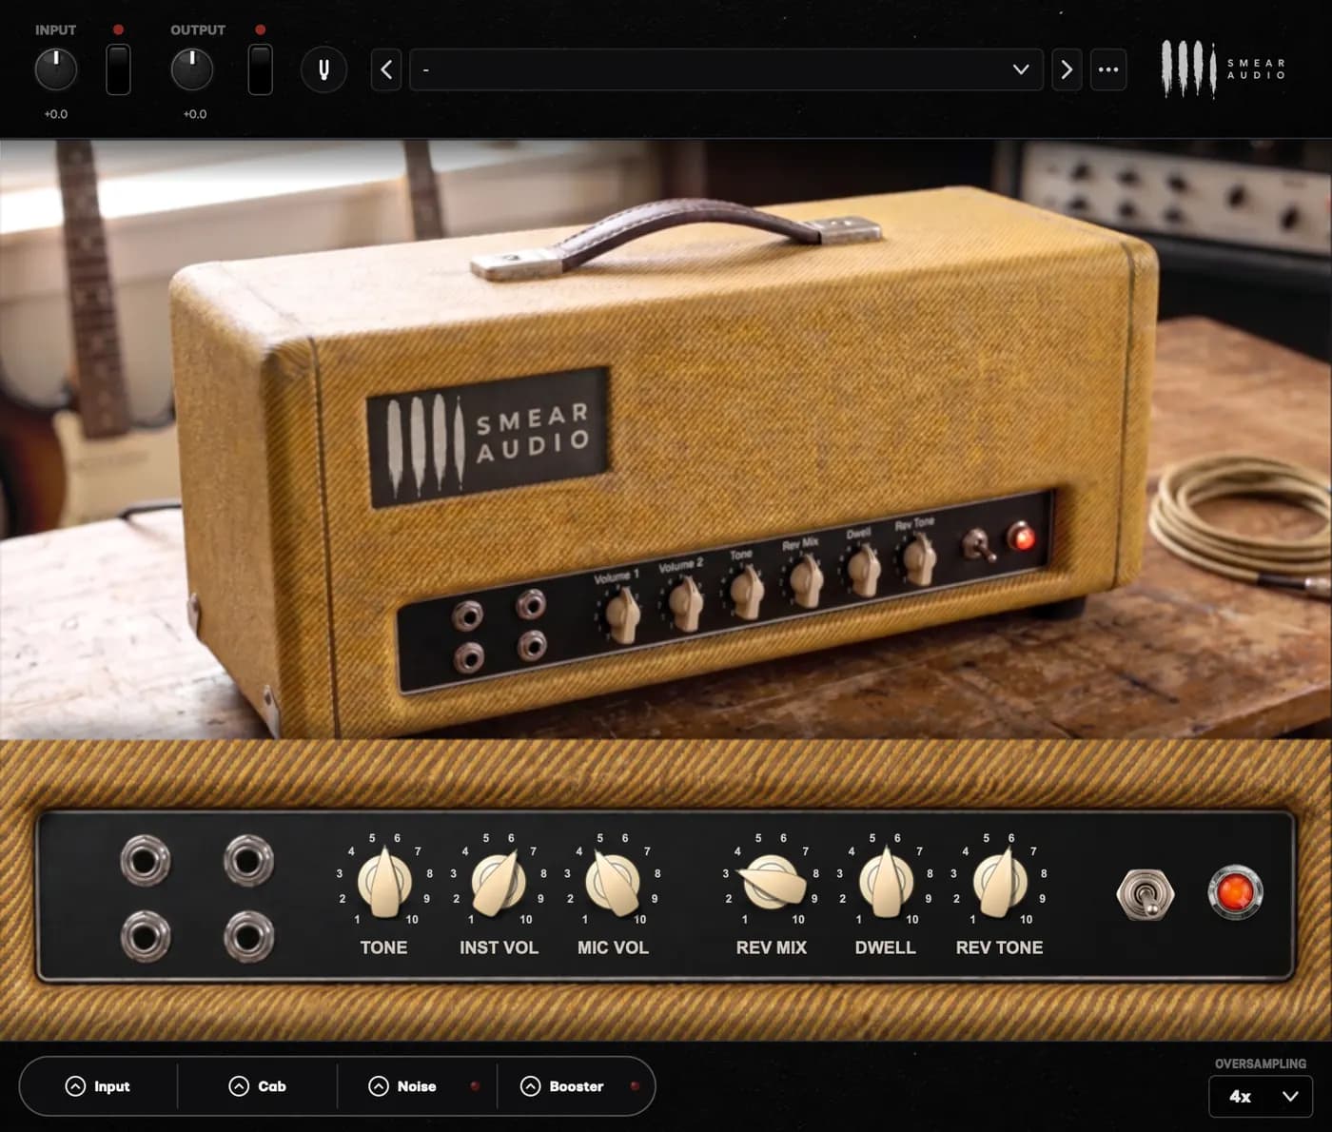Click the upper-left input jack on the amp panel
This screenshot has width=1332, height=1132.
(146, 860)
